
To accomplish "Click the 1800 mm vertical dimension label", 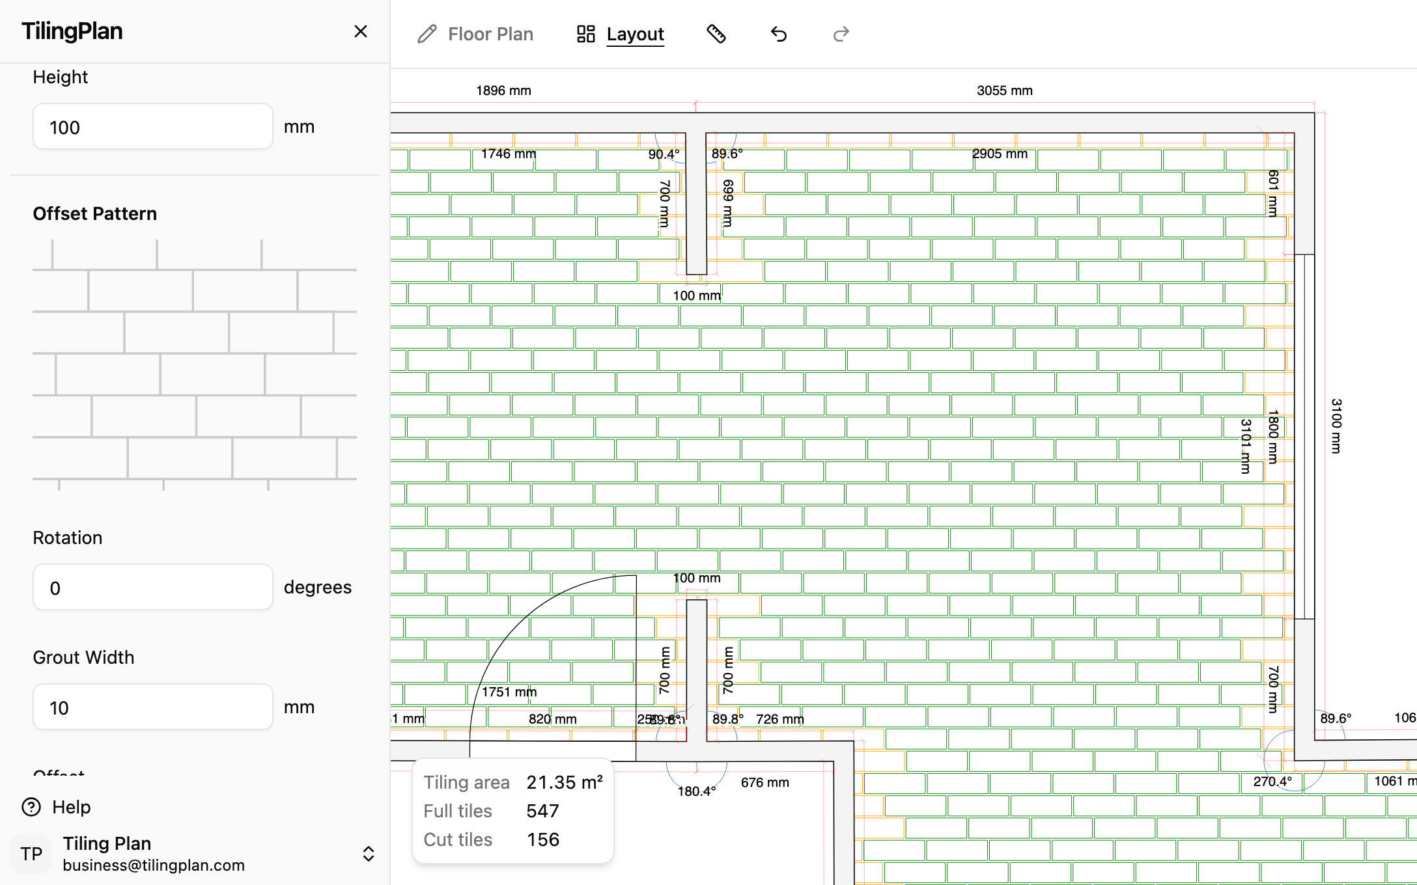I will [x=1274, y=437].
